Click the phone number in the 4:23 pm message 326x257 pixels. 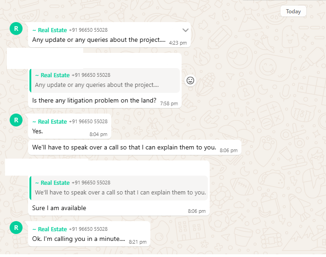pos(88,30)
